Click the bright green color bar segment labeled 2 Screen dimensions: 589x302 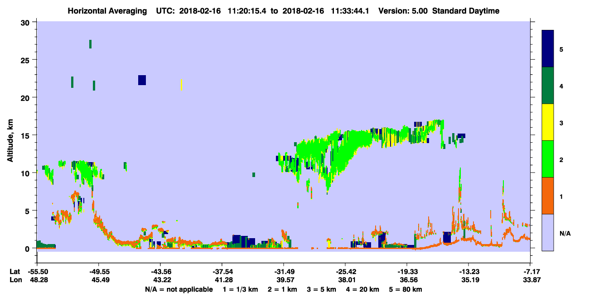click(x=548, y=159)
